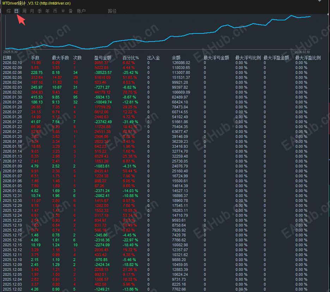Image resolution: width=330 pixels, height=292 pixels.
Task: Click balance cell 18960.78
Action: (x=180, y=201)
